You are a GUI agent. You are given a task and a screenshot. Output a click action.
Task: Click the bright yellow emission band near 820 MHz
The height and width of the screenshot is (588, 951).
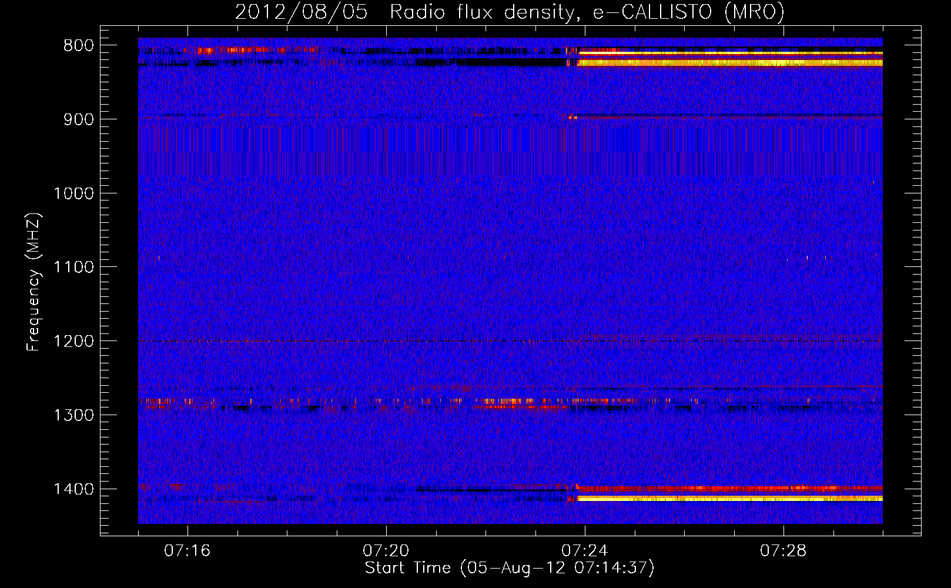point(730,62)
